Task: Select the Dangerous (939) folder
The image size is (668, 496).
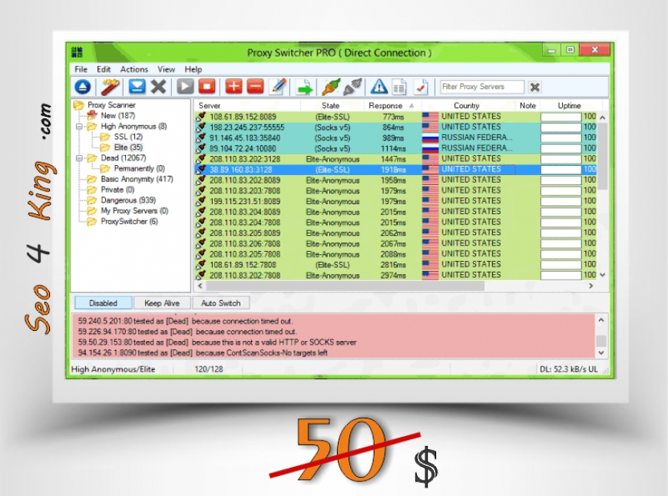Action: pyautogui.click(x=128, y=200)
